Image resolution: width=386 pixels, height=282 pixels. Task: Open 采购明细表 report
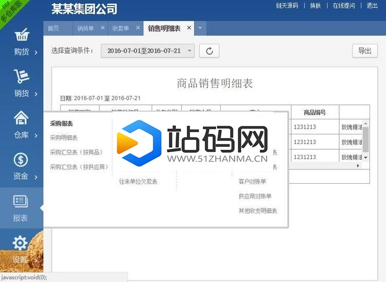click(x=64, y=137)
